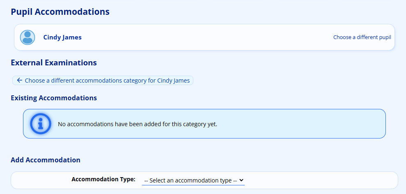Viewport: 406px width, 194px height.
Task: Click the Existing Accommodations heading
Action: coord(54,98)
